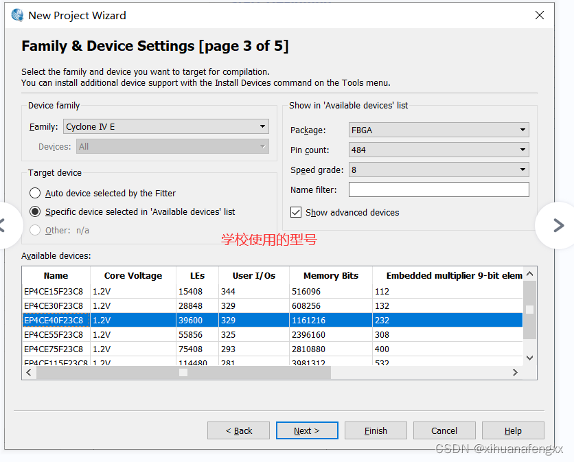Click the Back button
Image resolution: width=574 pixels, height=462 pixels.
[238, 430]
